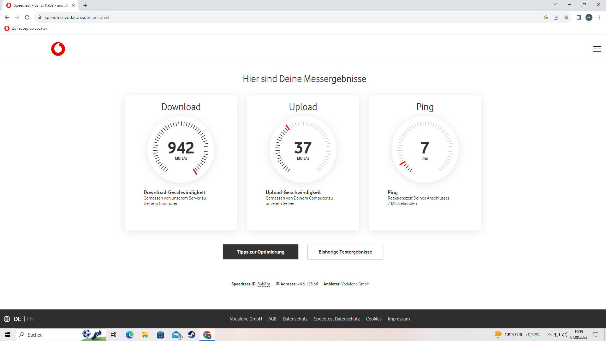Show hidden system tray icons

pyautogui.click(x=549, y=335)
